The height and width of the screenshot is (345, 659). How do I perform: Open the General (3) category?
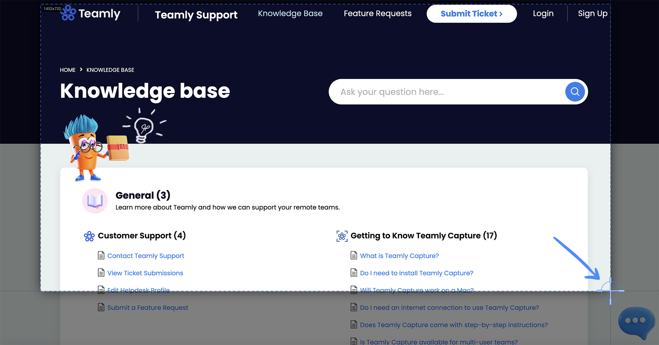[143, 195]
